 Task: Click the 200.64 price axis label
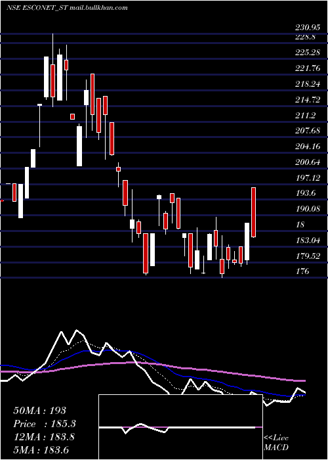[x=307, y=162]
